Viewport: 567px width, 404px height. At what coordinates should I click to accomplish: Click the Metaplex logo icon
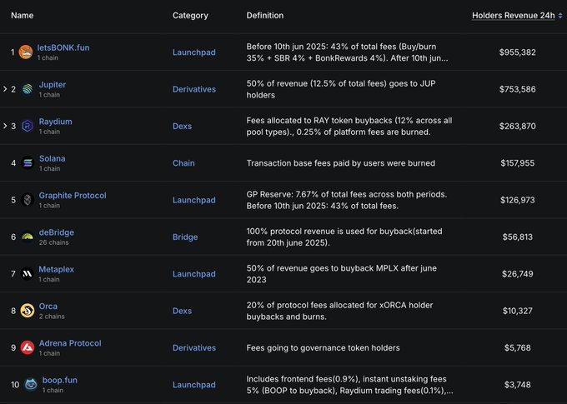28,274
